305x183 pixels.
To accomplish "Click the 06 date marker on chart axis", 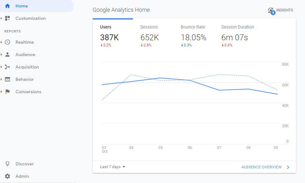I will click(x=190, y=148).
